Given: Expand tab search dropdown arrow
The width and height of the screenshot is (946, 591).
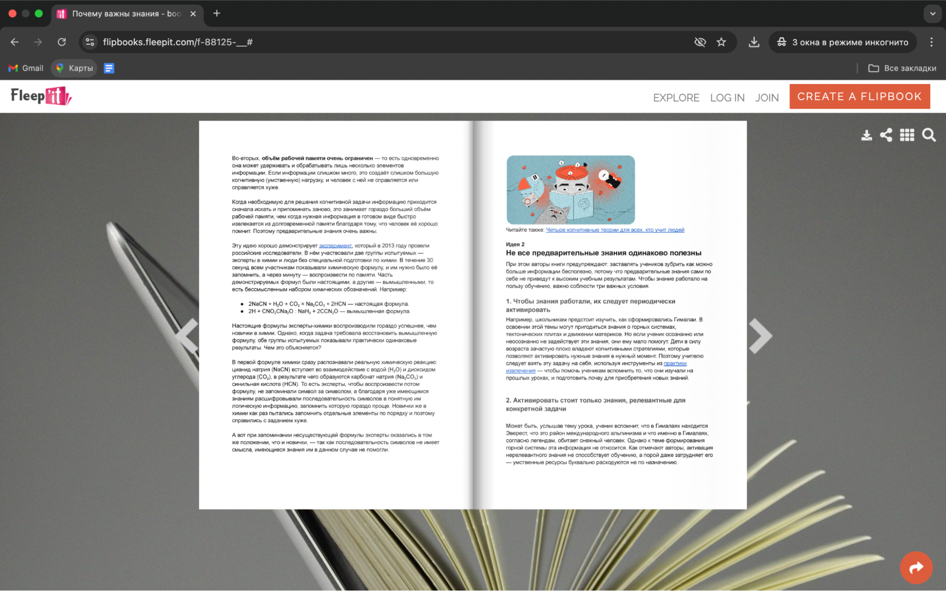Looking at the screenshot, I should 932,14.
